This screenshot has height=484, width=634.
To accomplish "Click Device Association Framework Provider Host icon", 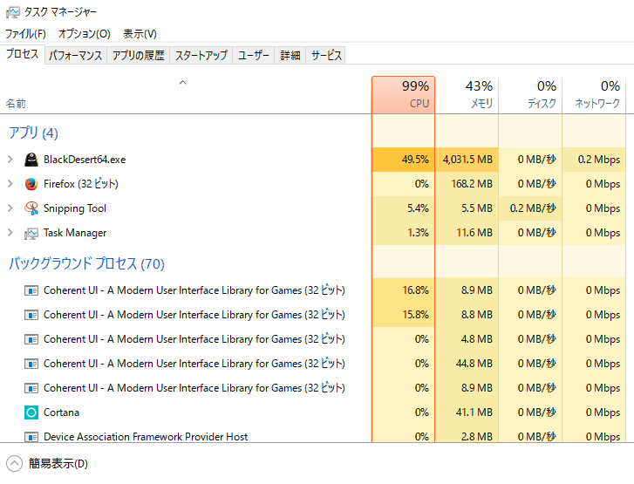I will [x=31, y=437].
